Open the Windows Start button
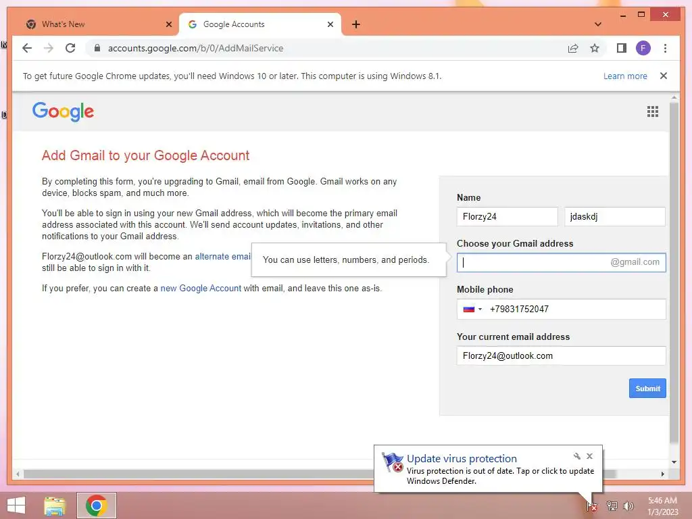 [16, 505]
